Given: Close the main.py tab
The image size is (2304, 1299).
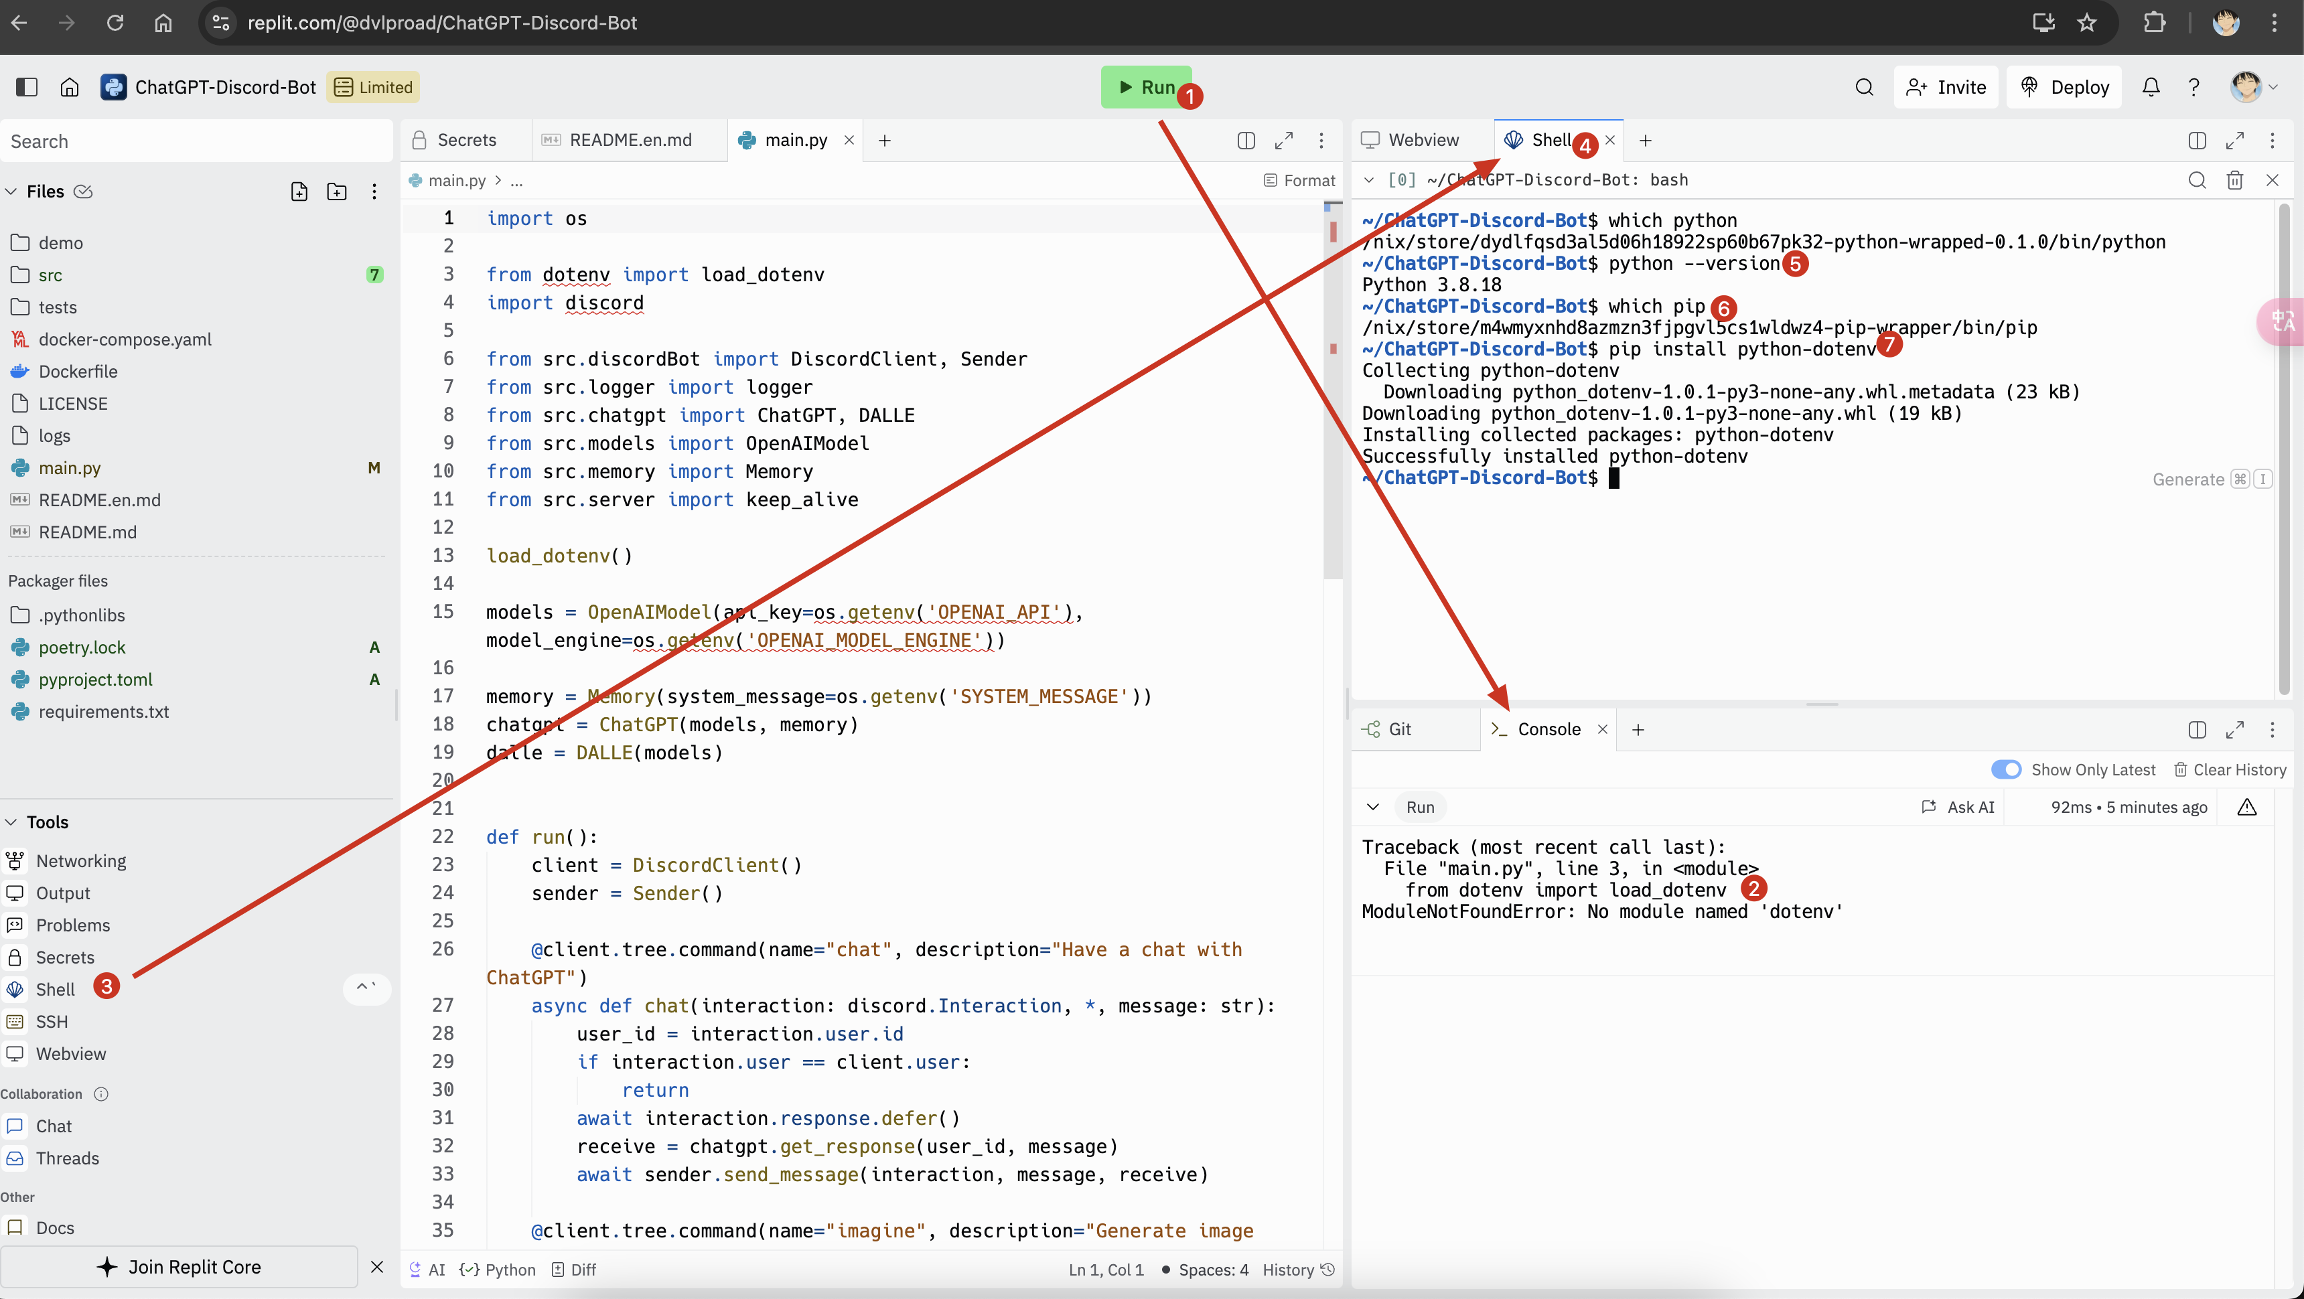Looking at the screenshot, I should tap(849, 141).
